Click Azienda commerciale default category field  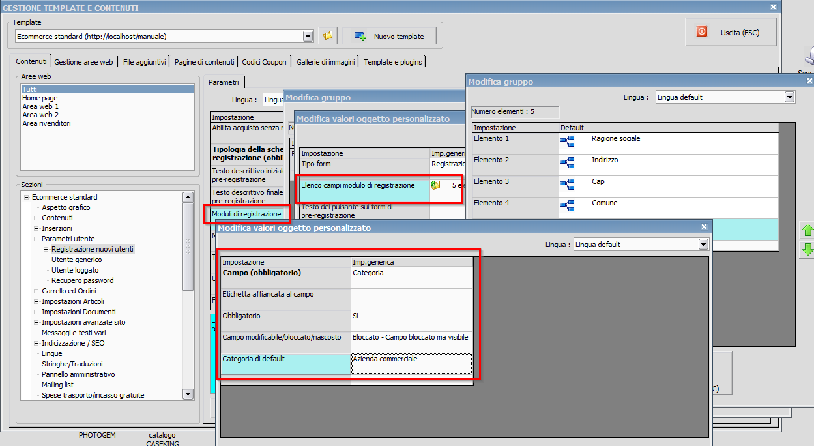(412, 363)
